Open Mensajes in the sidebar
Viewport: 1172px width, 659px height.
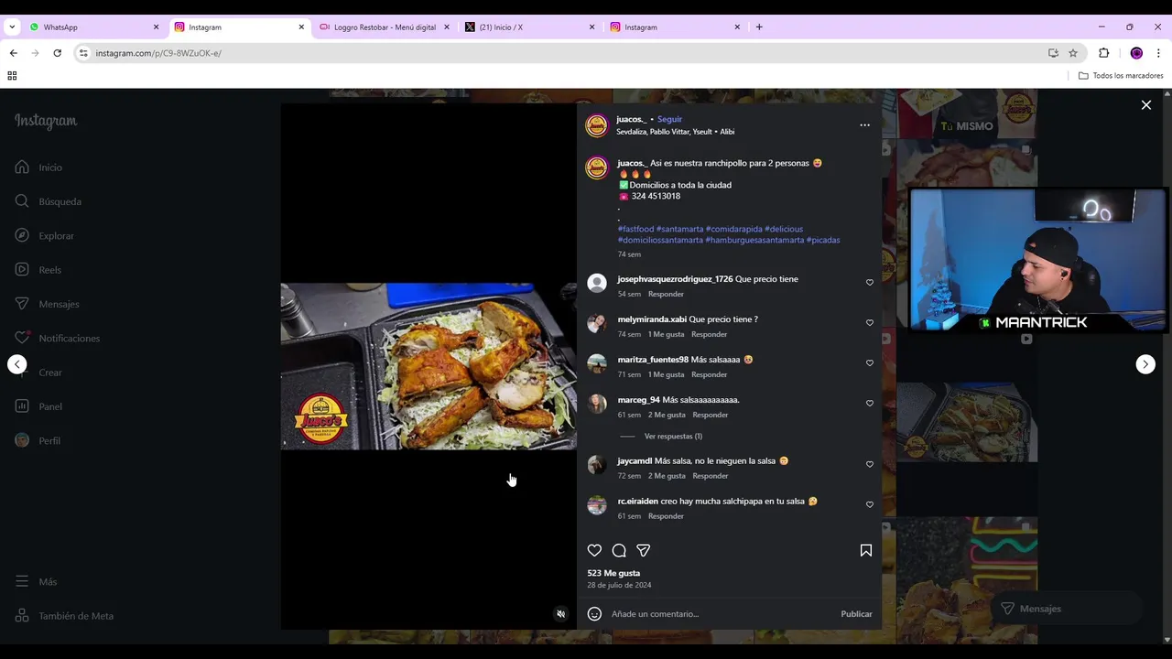pyautogui.click(x=47, y=304)
